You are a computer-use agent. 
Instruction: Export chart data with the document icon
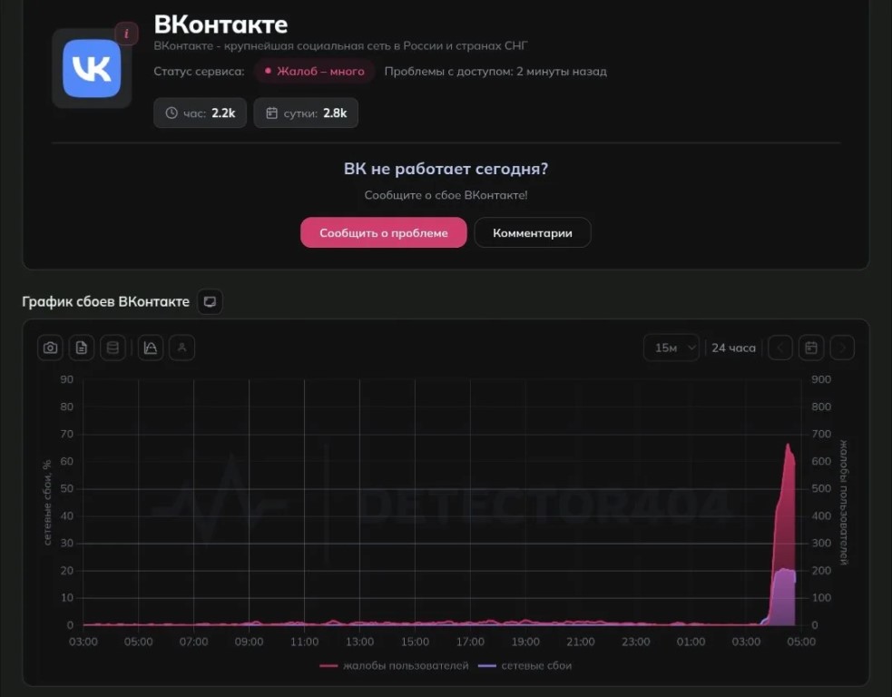[82, 348]
